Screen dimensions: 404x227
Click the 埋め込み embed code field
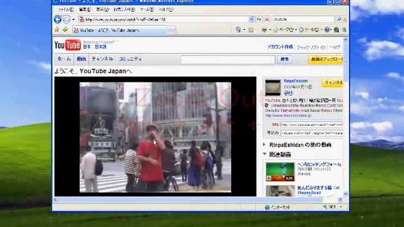click(x=312, y=133)
